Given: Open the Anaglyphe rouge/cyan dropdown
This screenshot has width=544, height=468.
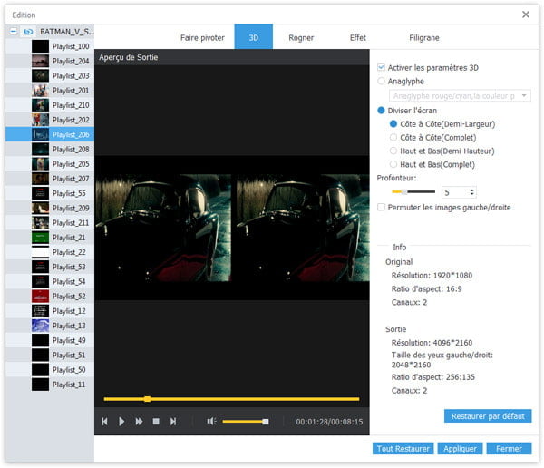Looking at the screenshot, I should [460, 96].
